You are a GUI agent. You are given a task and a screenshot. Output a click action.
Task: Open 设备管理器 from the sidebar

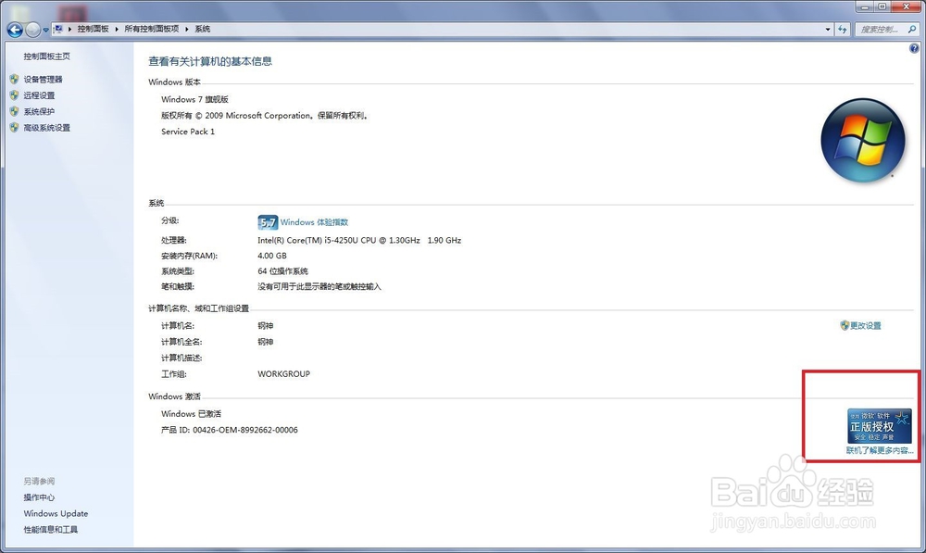(x=44, y=79)
